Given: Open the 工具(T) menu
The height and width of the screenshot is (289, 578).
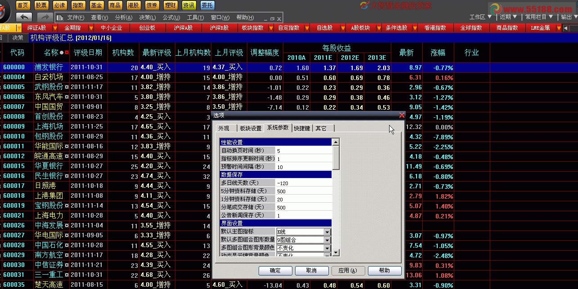Looking at the screenshot, I should click(x=195, y=18).
